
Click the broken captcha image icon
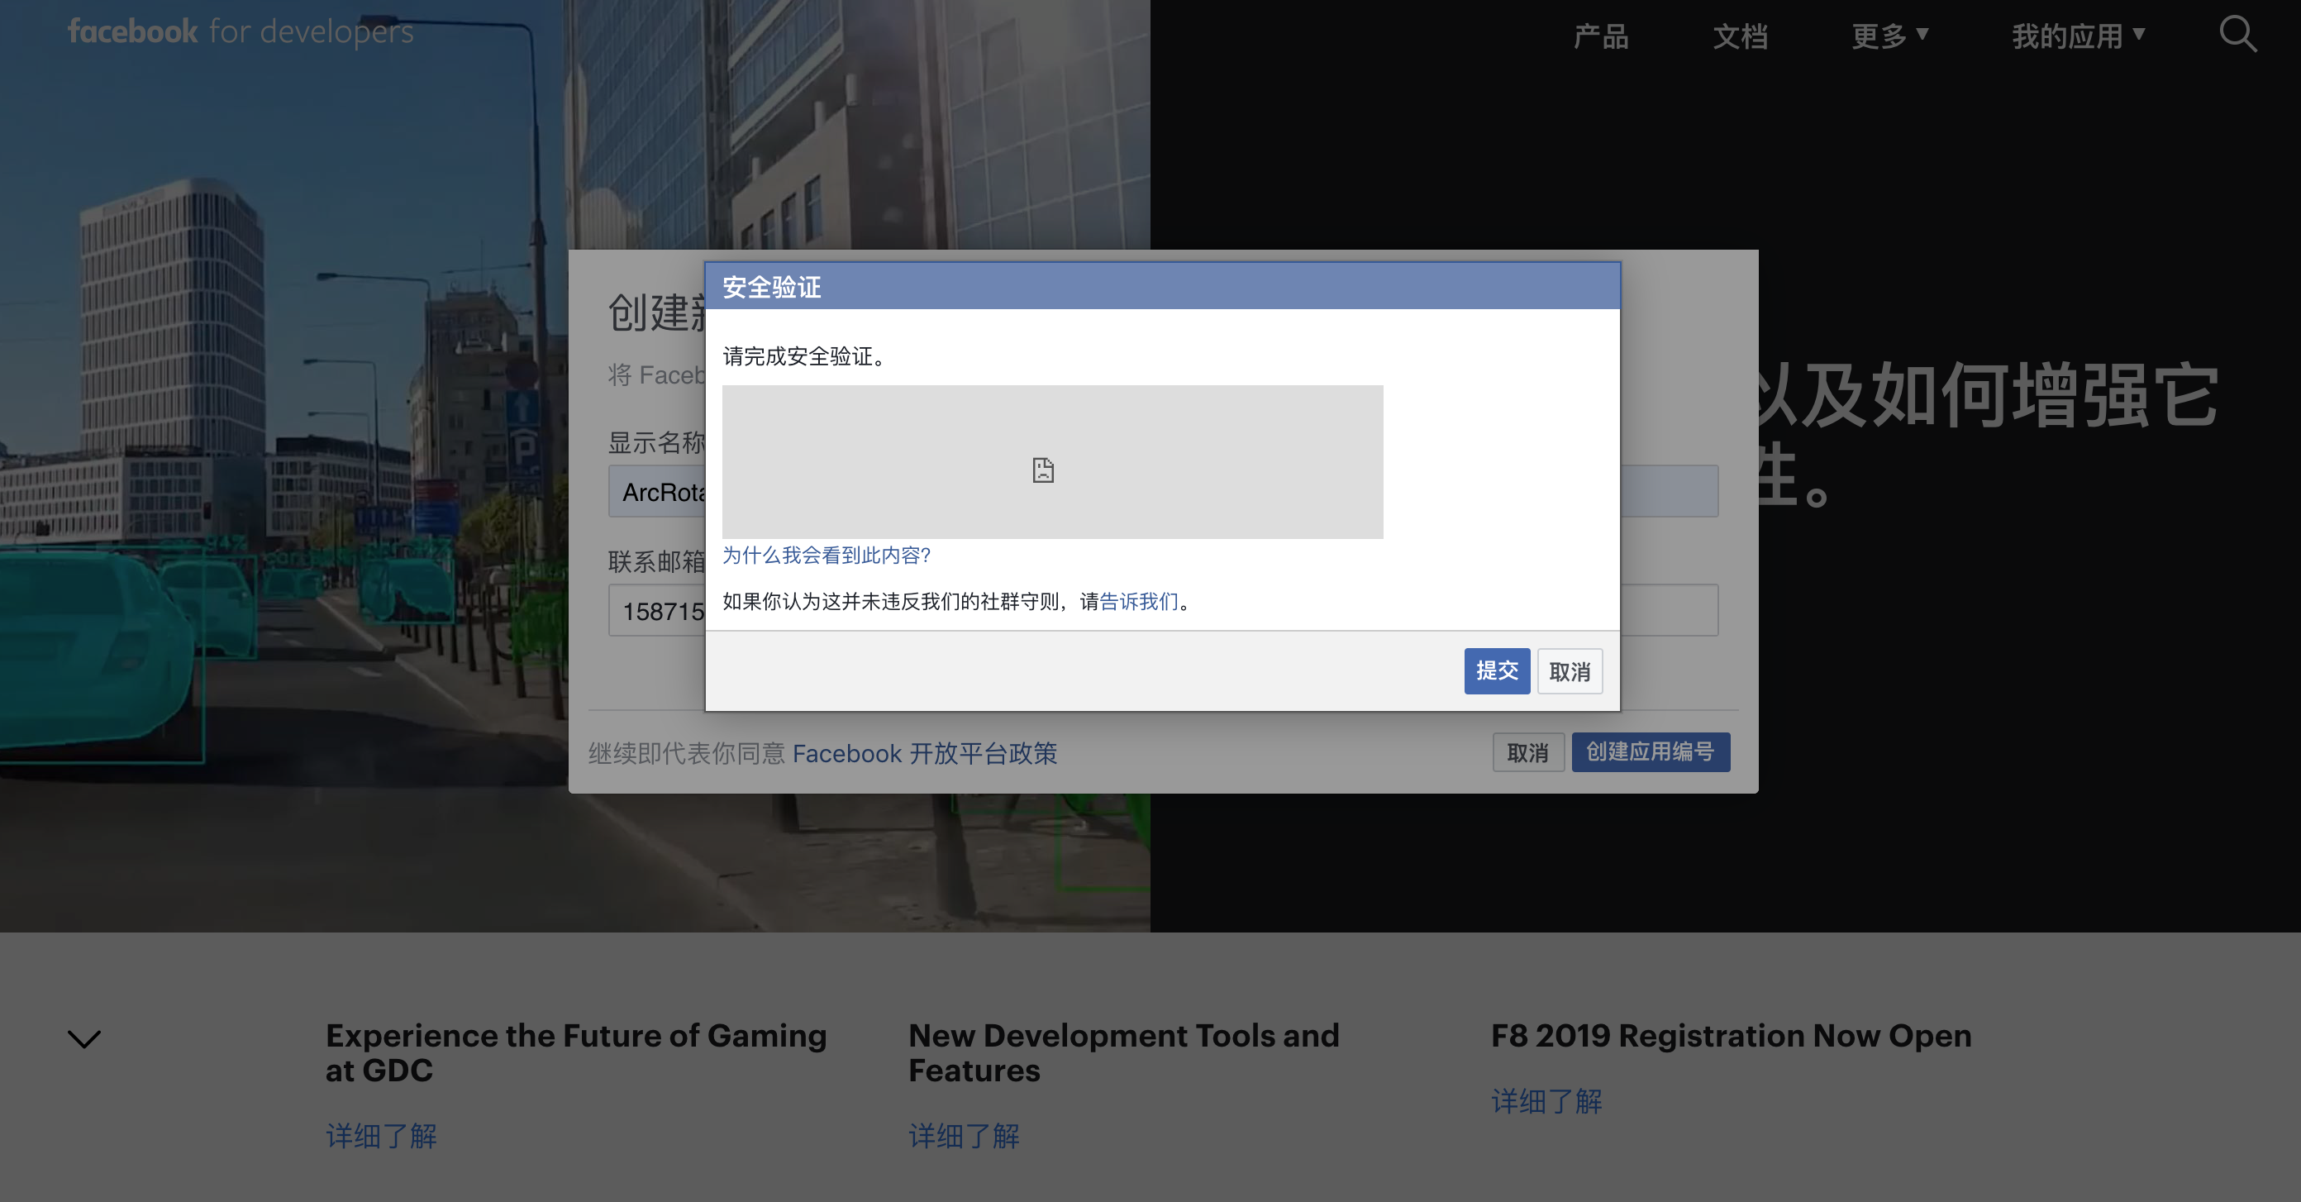pos(1042,470)
